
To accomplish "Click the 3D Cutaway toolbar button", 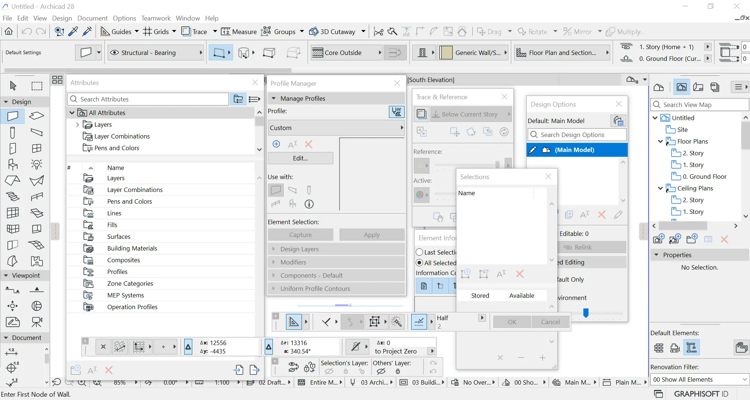I will tap(332, 32).
